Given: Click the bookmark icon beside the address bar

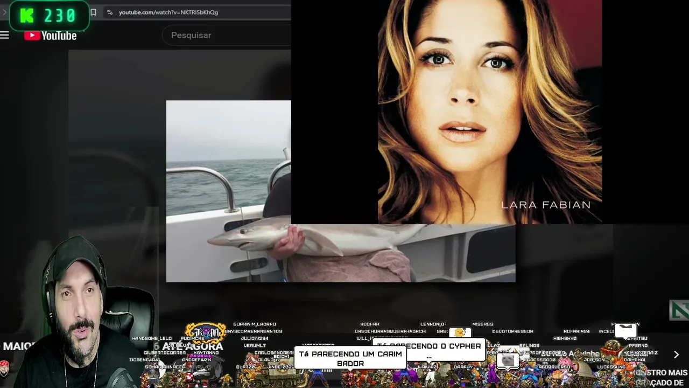Looking at the screenshot, I should (x=93, y=12).
